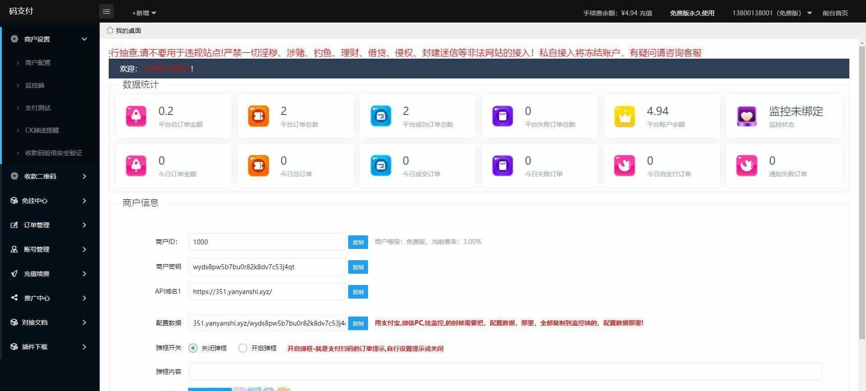Screen dimensions: 866x391
Task: Expand the 插件下载 sidebar section
Action: point(84,346)
